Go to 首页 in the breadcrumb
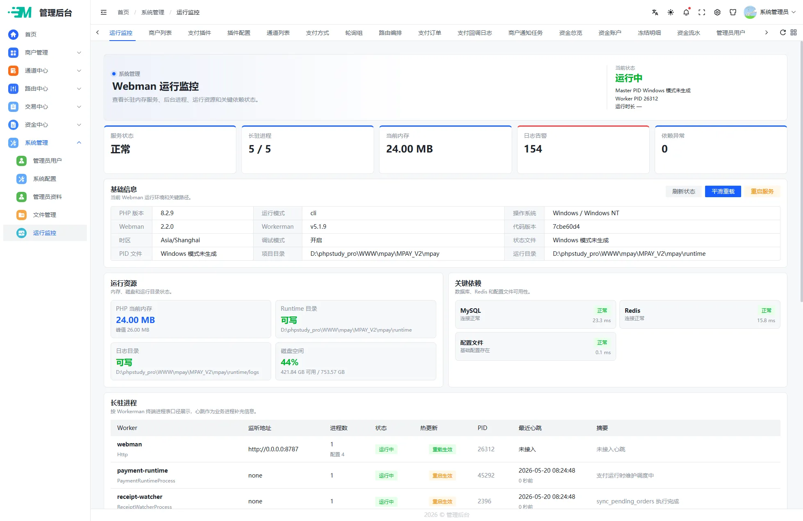This screenshot has height=521, width=803. point(123,12)
